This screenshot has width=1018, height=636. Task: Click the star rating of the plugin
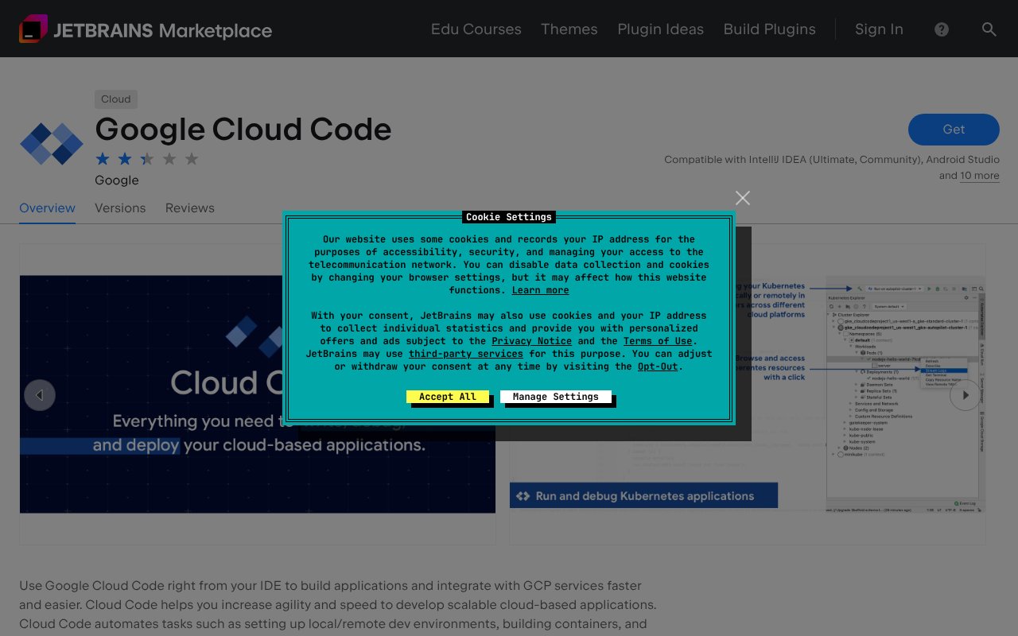pos(147,159)
